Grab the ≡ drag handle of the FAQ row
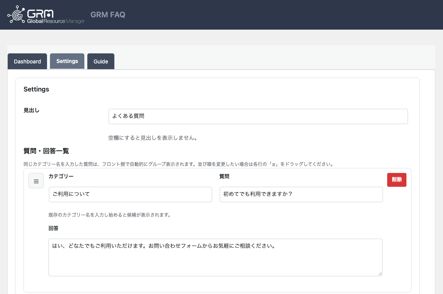Screen dimensions: 443x294 [36, 181]
